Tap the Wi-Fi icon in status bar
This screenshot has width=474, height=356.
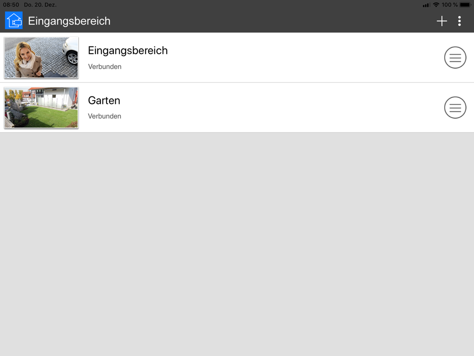[x=436, y=5]
